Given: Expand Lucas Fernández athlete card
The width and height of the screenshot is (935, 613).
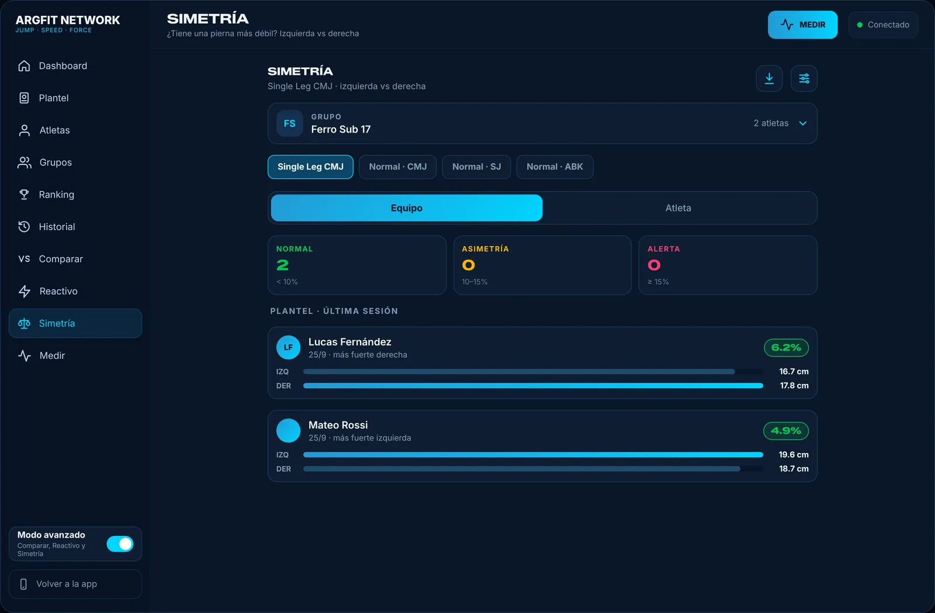Looking at the screenshot, I should point(542,363).
